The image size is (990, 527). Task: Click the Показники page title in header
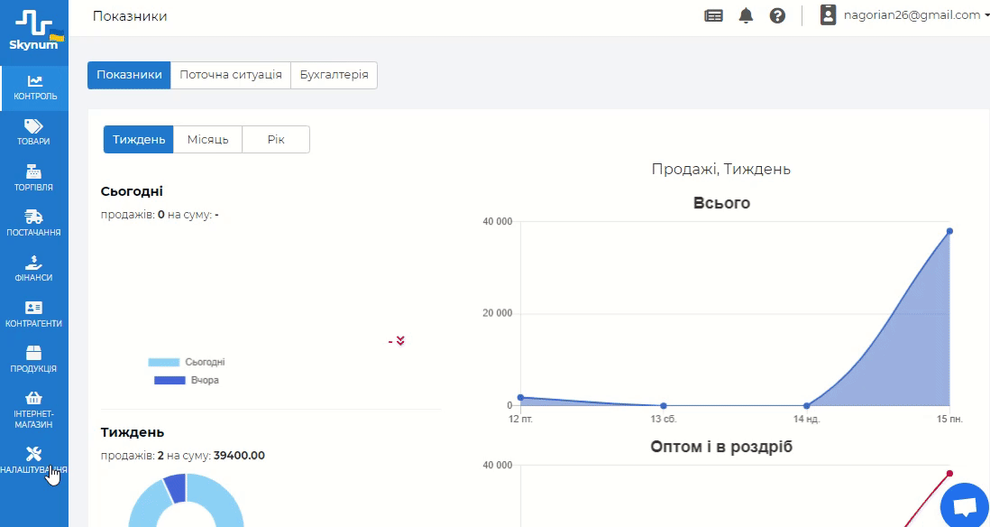pos(130,16)
